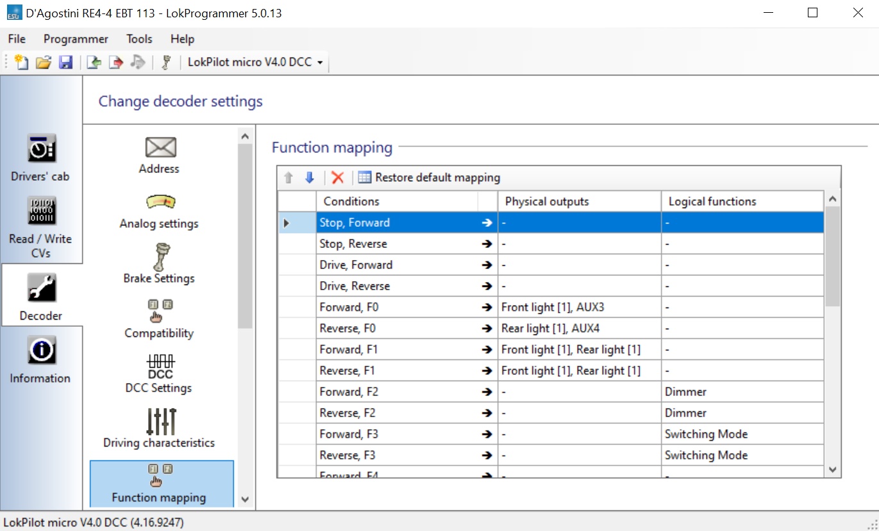The width and height of the screenshot is (879, 531).
Task: Click Reverse, F1 physical outputs cell
Action: click(580, 370)
